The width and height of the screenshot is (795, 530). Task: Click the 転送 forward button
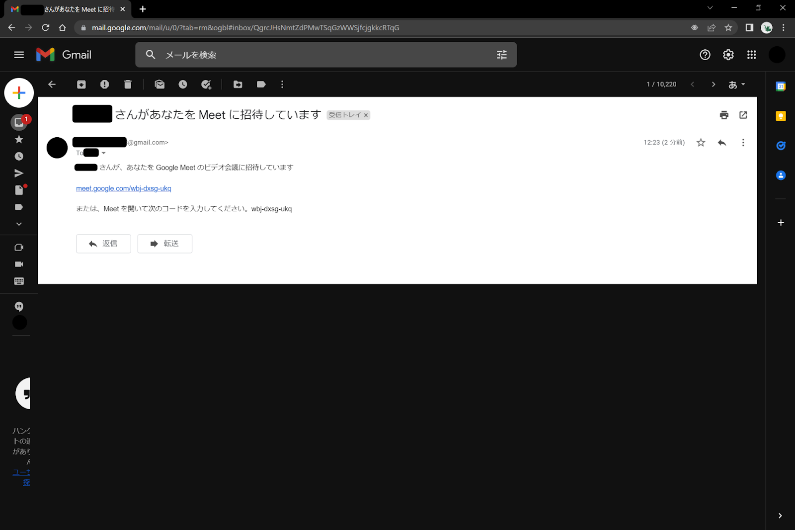point(165,244)
